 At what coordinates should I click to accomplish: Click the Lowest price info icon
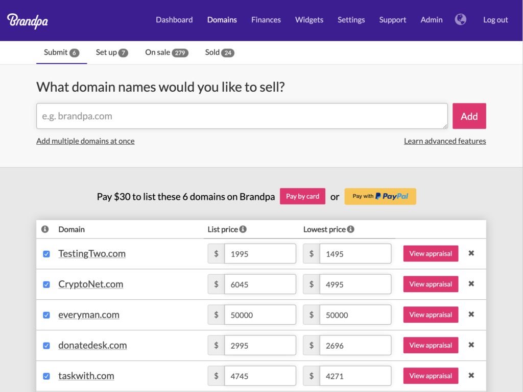coord(350,229)
